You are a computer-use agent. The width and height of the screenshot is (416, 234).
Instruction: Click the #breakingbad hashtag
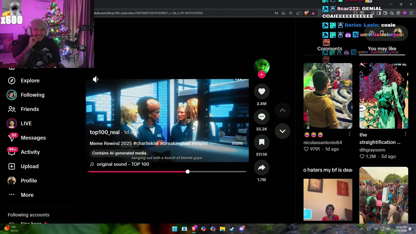pyautogui.click(x=175, y=143)
